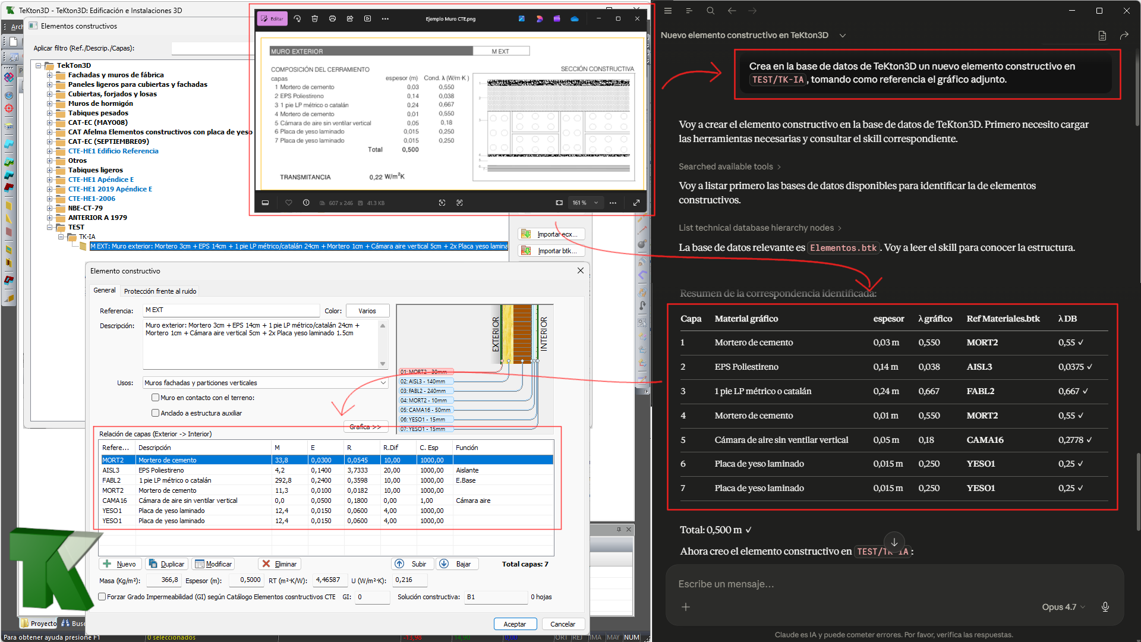Open the OneDrive cloud icon in photo viewer
The image size is (1141, 642).
coord(575,18)
